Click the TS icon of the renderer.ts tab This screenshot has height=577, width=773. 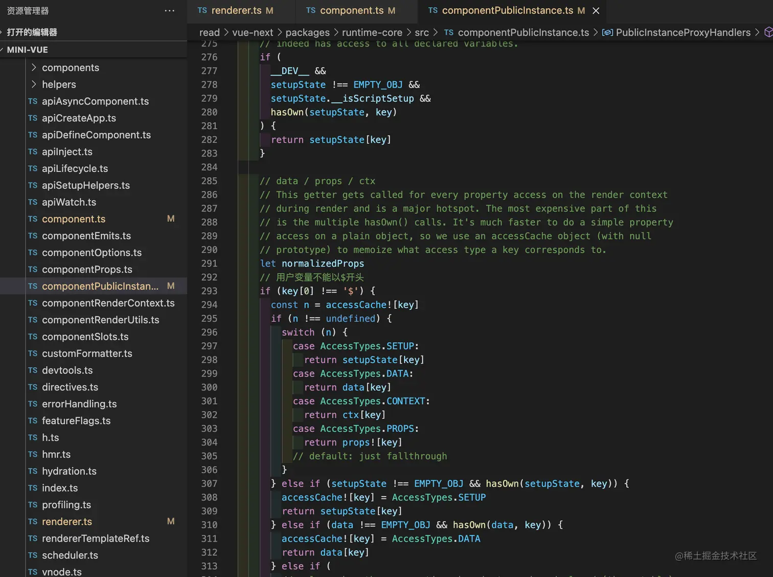(202, 11)
